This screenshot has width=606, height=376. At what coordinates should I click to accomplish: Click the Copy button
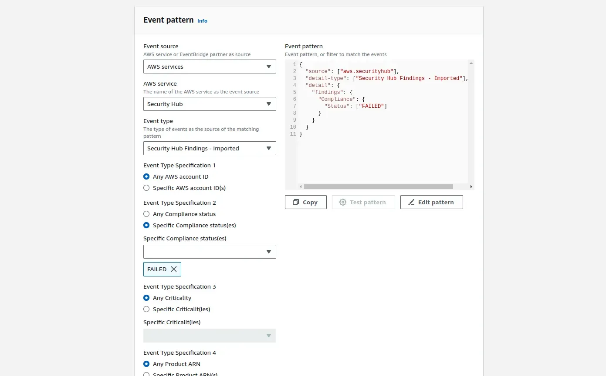click(305, 202)
